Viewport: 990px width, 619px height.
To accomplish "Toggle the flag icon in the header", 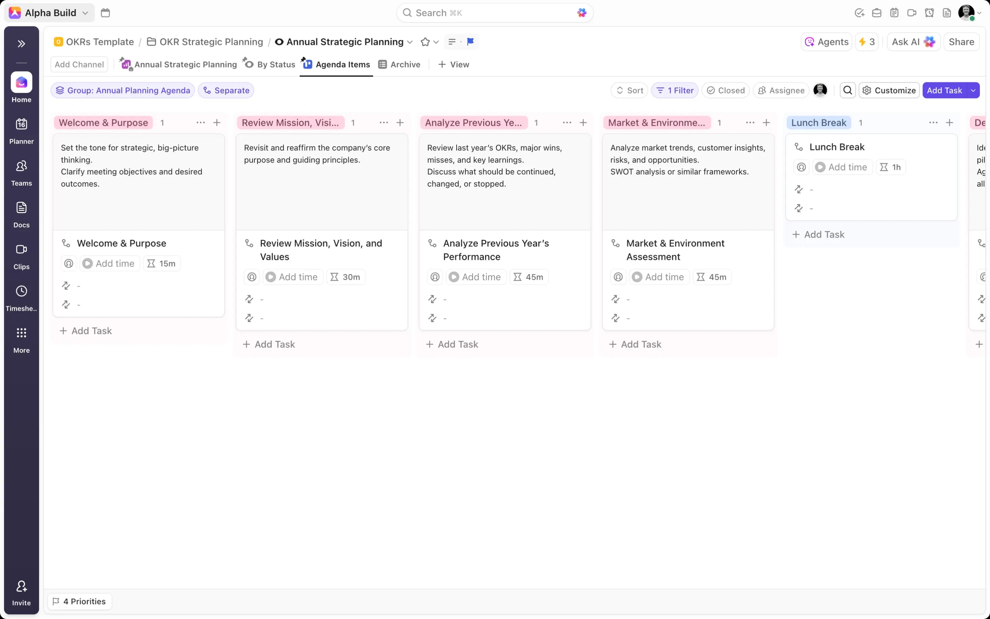I will (x=470, y=42).
